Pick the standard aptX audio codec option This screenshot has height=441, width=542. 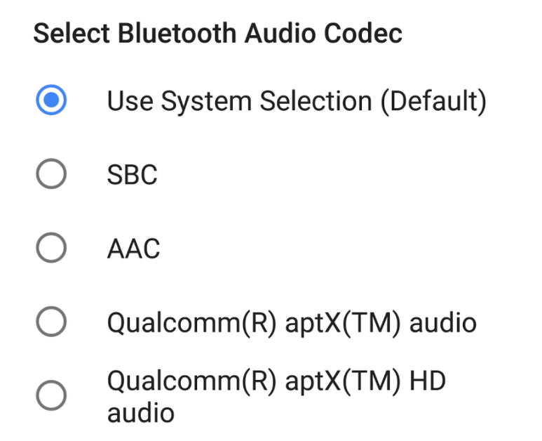(x=51, y=322)
